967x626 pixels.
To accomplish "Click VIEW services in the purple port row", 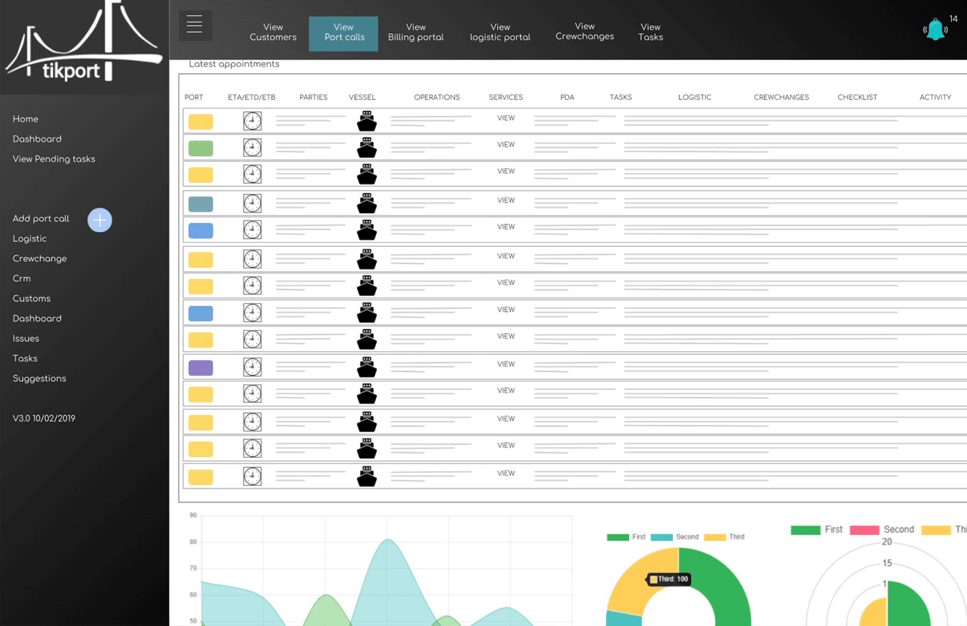I will 506,364.
